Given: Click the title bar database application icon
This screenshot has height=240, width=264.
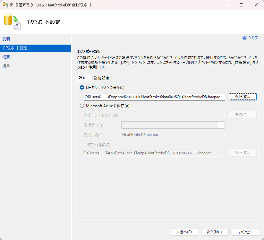Looking at the screenshot, I should pyautogui.click(x=5, y=5).
